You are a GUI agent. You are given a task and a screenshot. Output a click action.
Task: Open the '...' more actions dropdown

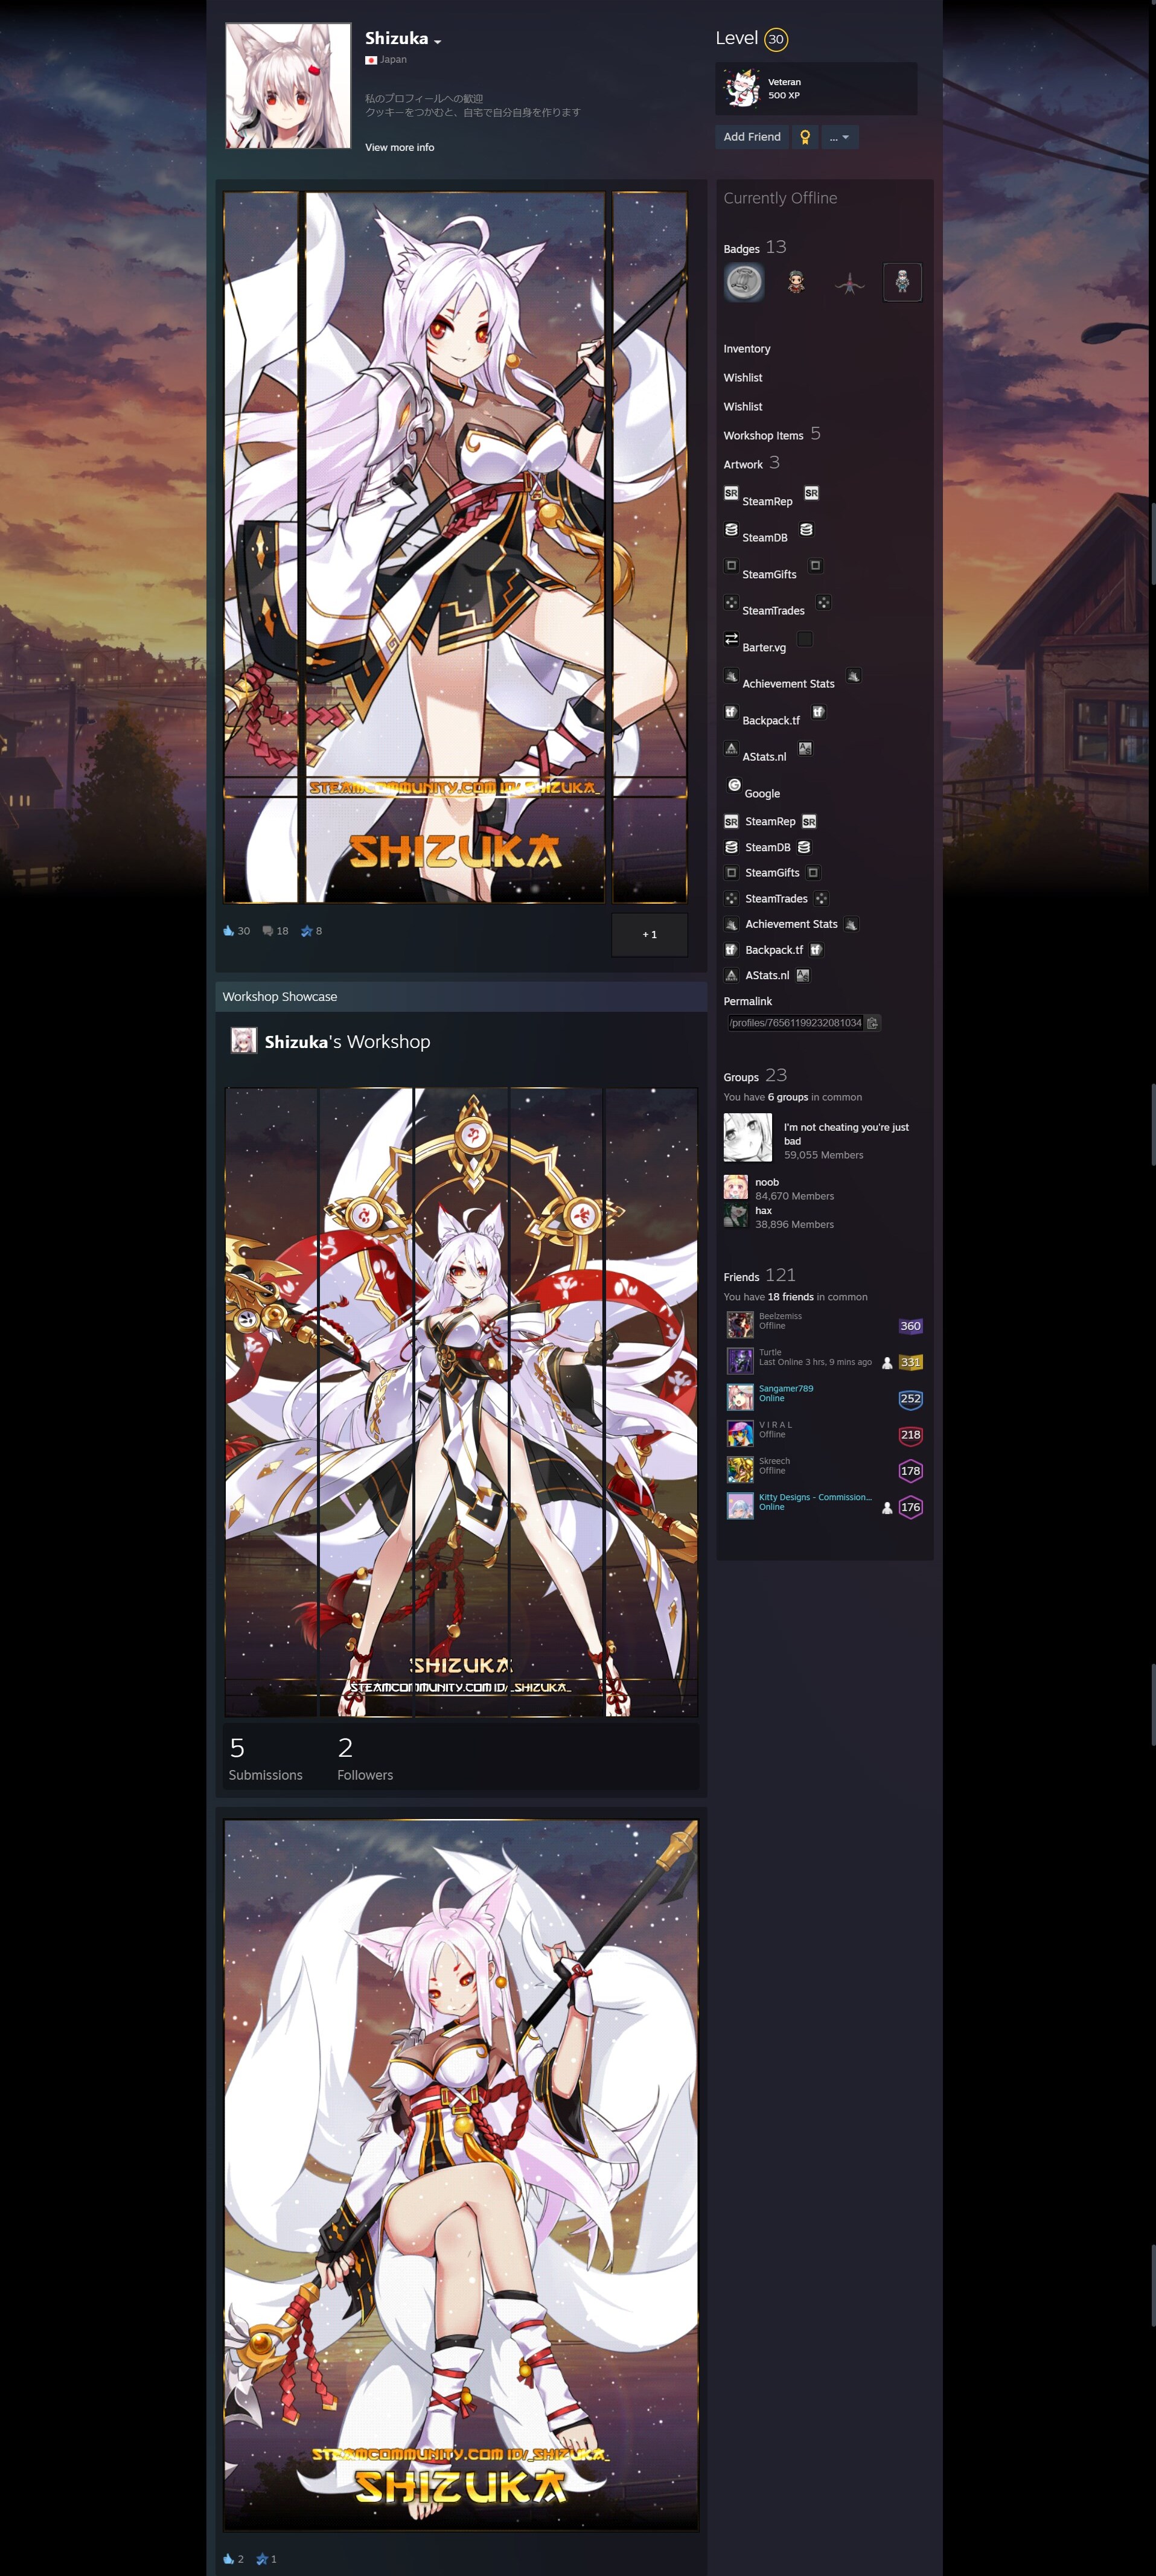tap(839, 137)
